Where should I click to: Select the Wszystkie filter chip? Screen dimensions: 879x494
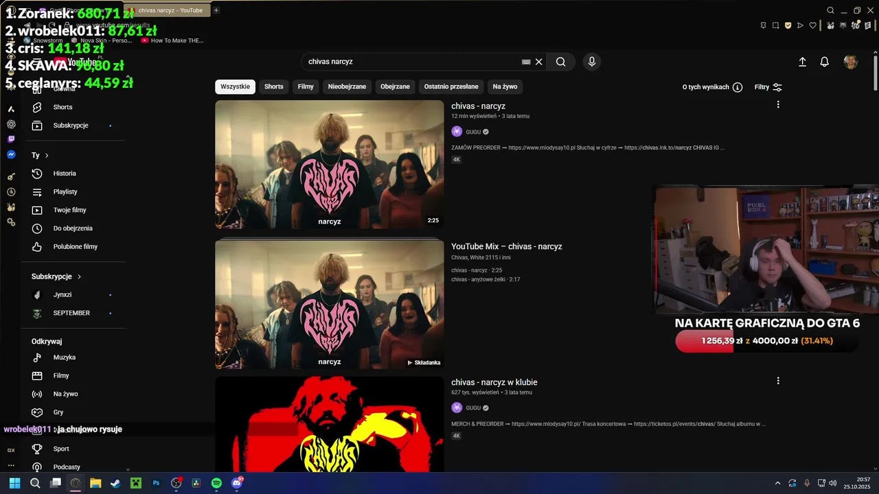click(235, 86)
